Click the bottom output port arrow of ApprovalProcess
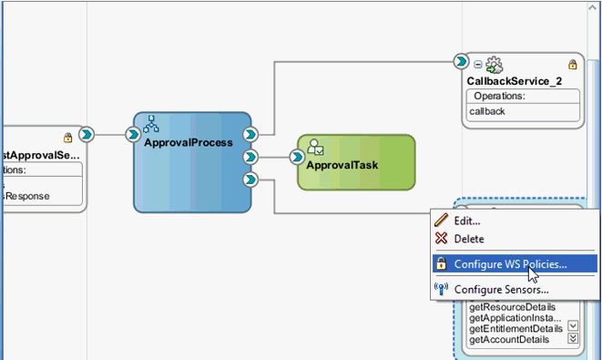 [250, 179]
